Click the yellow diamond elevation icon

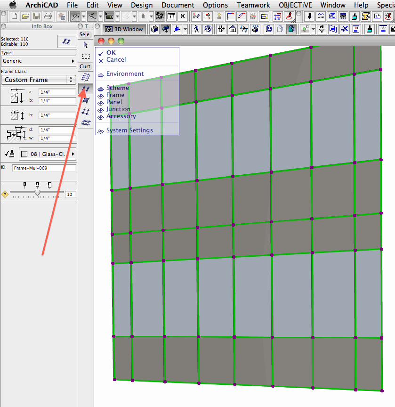[5, 194]
